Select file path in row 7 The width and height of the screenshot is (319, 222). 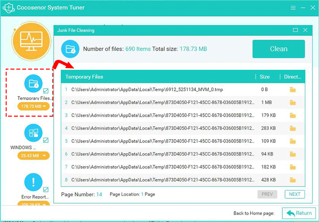click(x=163, y=167)
